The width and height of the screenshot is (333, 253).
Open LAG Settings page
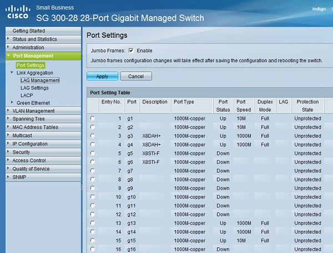(x=34, y=88)
